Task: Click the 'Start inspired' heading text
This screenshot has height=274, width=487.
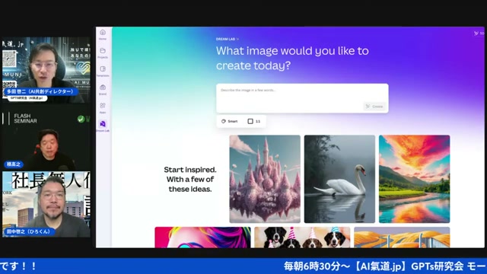Action: point(190,180)
